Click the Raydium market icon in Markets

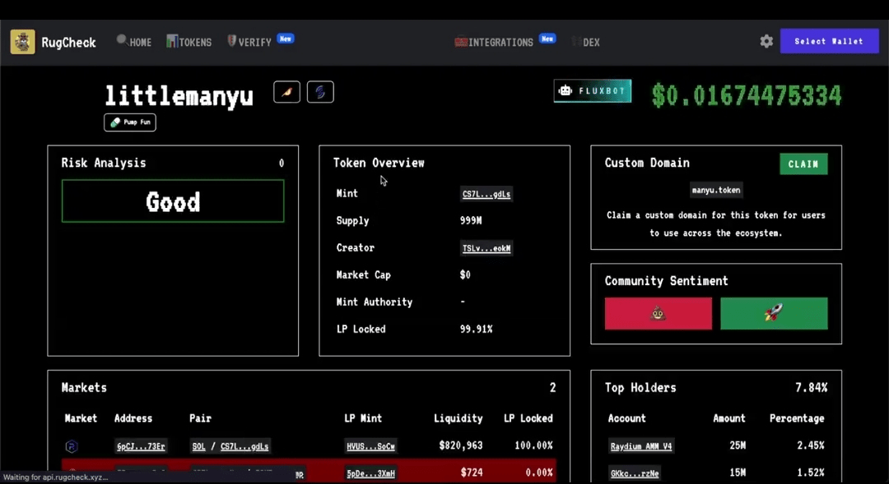[72, 446]
